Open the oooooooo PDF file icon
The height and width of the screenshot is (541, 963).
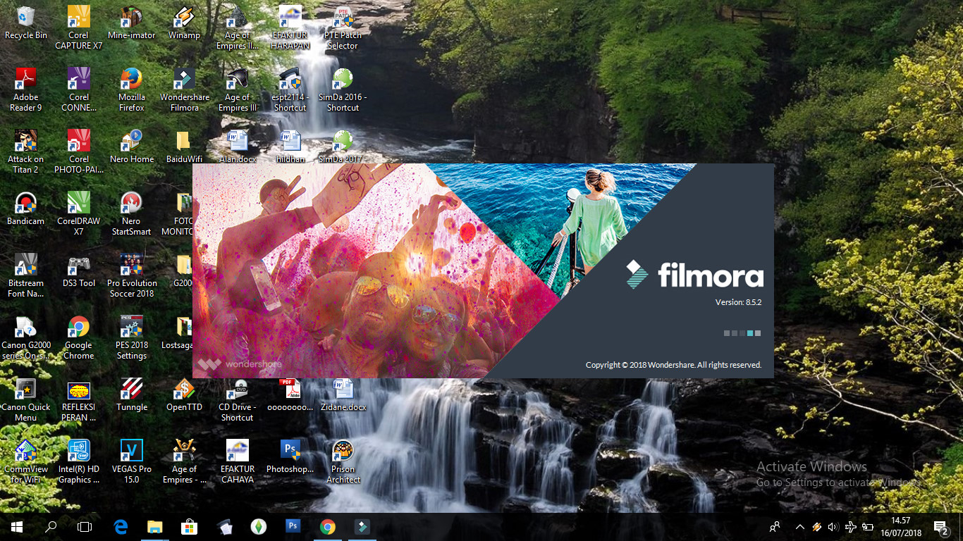click(x=290, y=394)
